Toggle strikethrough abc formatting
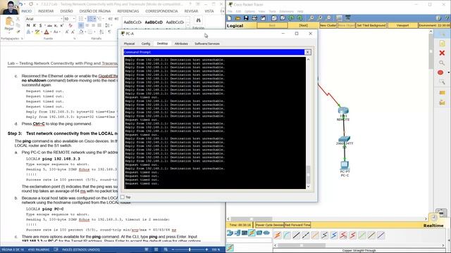Image resolution: width=451 pixels, height=253 pixels. click(x=49, y=25)
